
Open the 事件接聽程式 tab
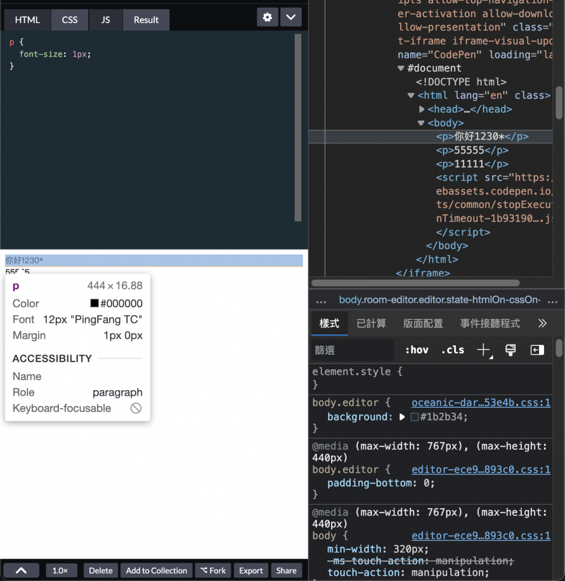pos(490,323)
